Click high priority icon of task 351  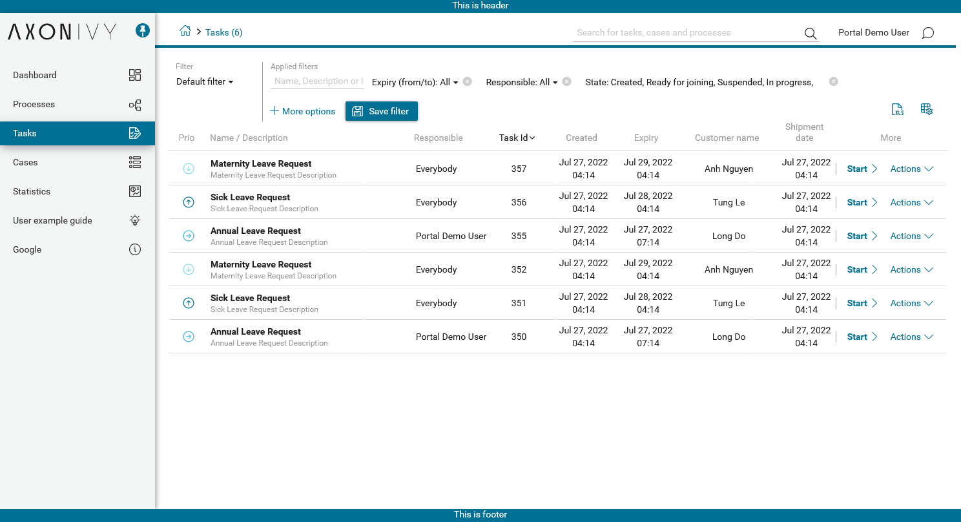point(189,303)
